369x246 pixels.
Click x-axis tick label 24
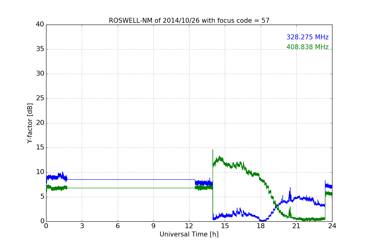pyautogui.click(x=332, y=226)
